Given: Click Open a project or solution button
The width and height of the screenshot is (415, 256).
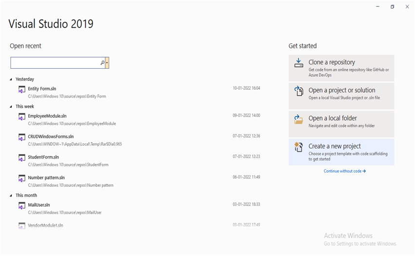Looking at the screenshot, I should (x=341, y=96).
